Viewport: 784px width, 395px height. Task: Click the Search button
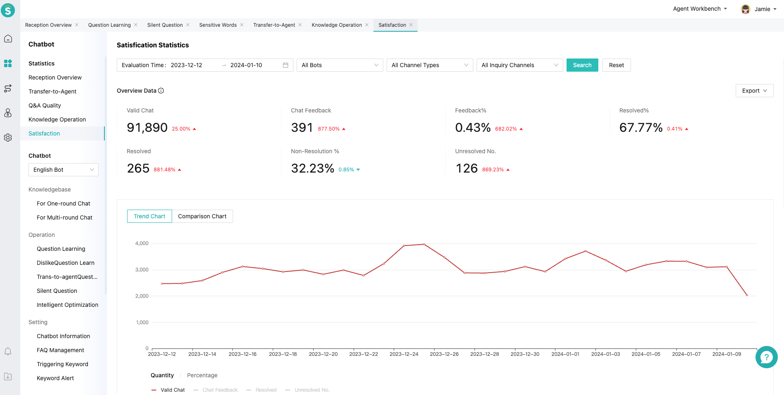(582, 65)
